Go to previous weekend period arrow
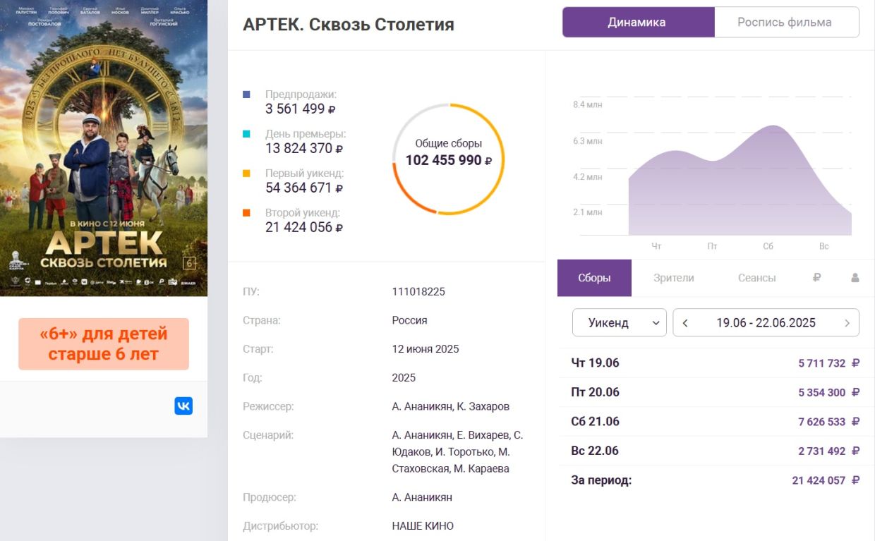This screenshot has height=541, width=875. point(685,323)
